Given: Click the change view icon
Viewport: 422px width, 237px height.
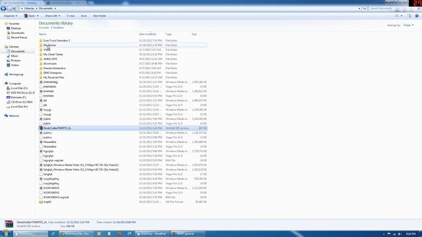Looking at the screenshot, I should [397, 16].
